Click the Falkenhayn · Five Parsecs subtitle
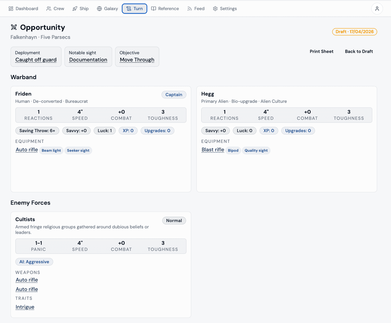 (x=40, y=37)
